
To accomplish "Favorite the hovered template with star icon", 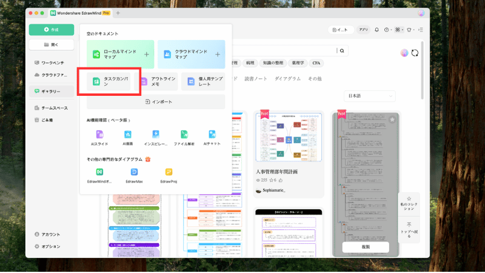I will pos(392,120).
